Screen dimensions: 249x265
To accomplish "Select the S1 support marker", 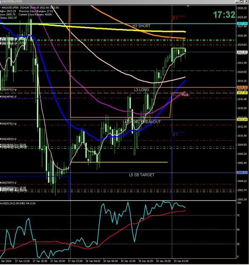I will pyautogui.click(x=175, y=134).
